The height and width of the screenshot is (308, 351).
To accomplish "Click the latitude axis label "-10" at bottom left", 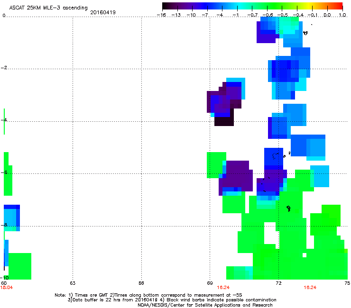I will [x=4, y=278].
